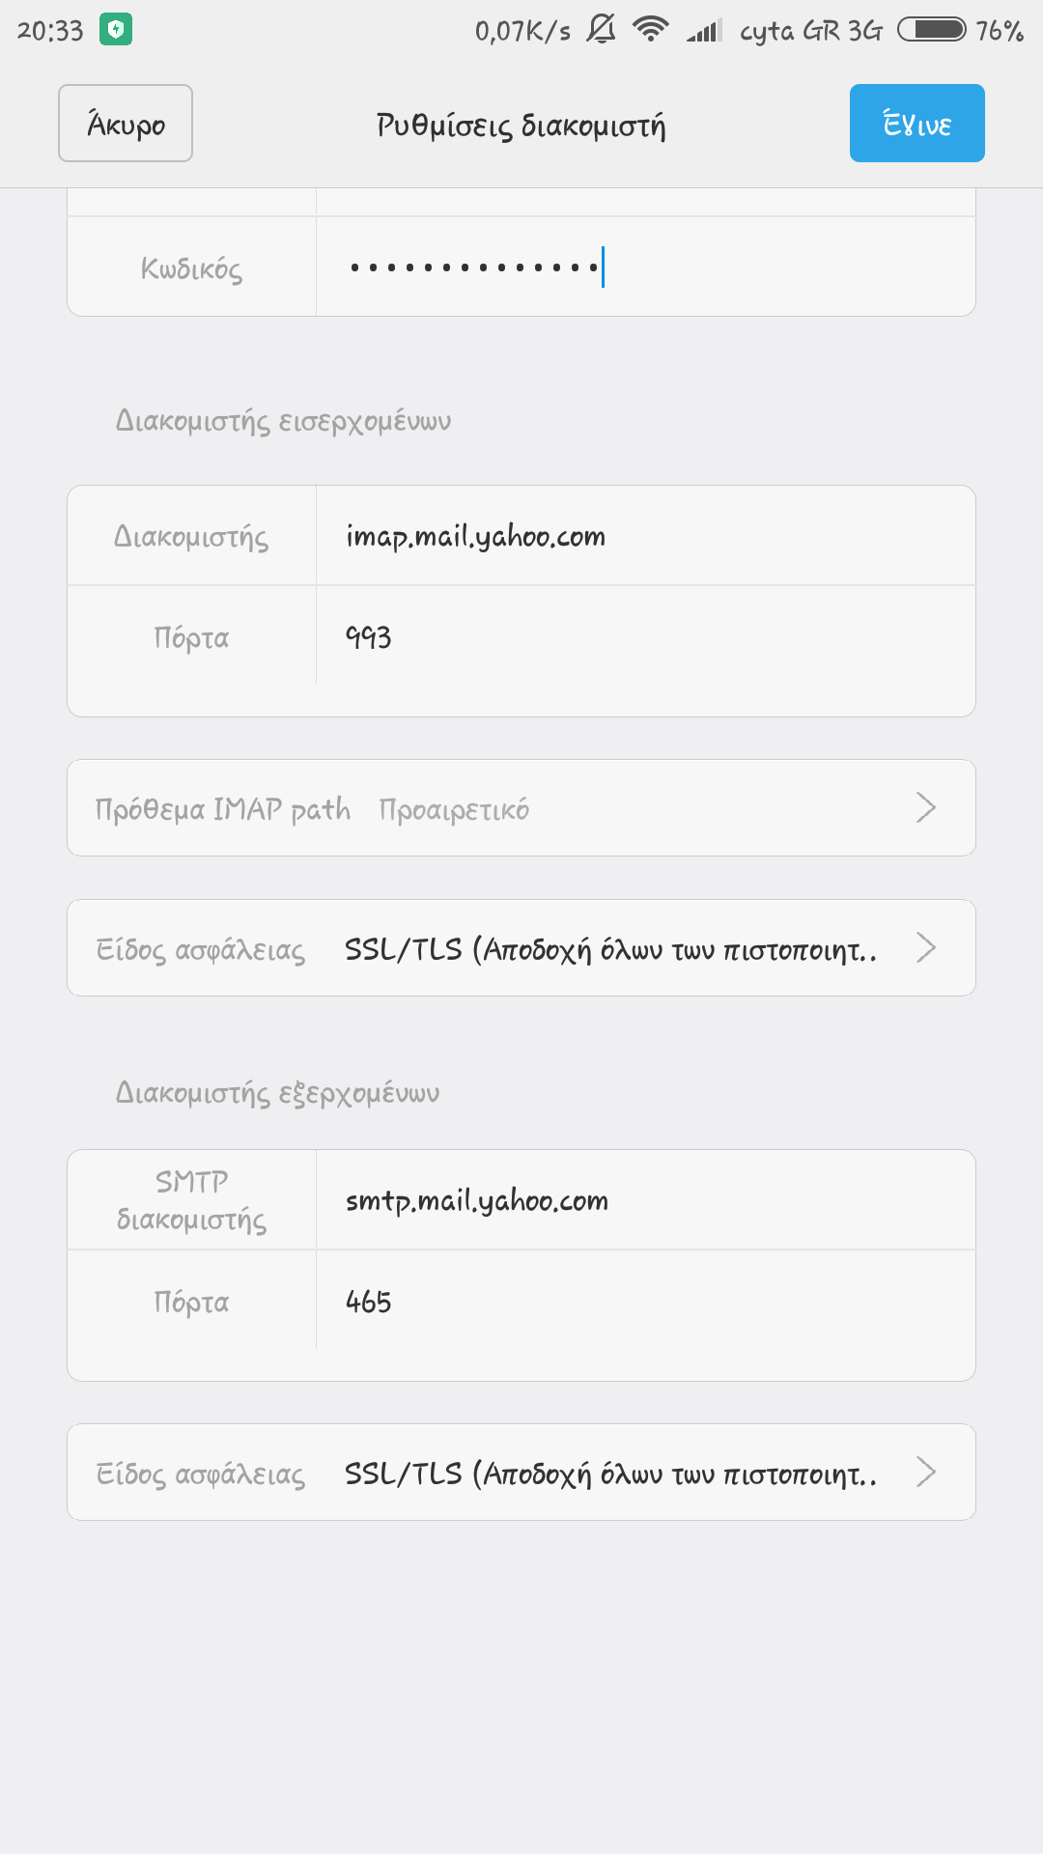The image size is (1043, 1854).
Task: Tap the Προαιρετικό IMAP path prefix placeholder
Action: point(454,809)
